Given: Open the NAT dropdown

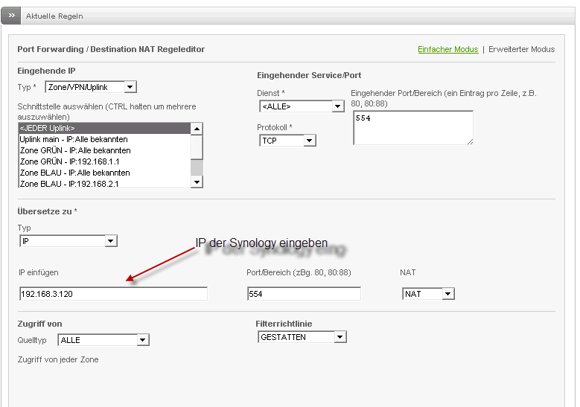Looking at the screenshot, I should 427,294.
